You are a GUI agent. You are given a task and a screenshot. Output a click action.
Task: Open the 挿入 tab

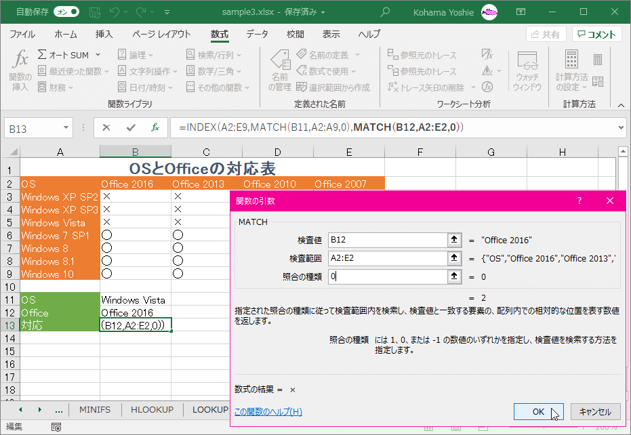point(104,34)
